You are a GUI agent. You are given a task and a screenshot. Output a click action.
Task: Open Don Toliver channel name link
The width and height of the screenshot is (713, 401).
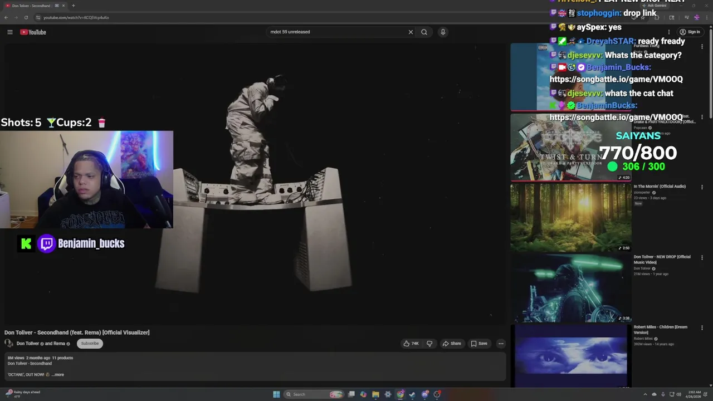28,344
